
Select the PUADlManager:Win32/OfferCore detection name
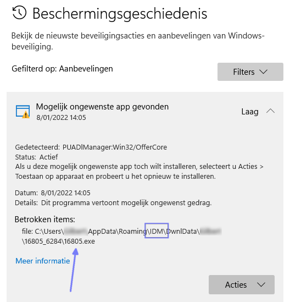pos(115,147)
